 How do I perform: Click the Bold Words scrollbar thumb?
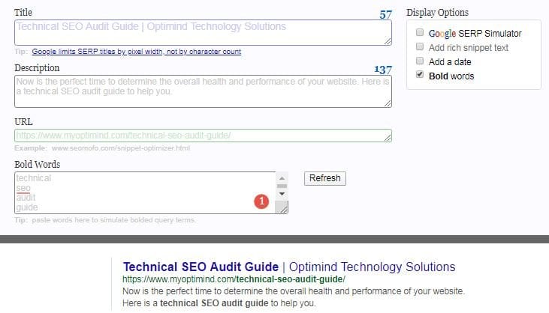tap(282, 186)
